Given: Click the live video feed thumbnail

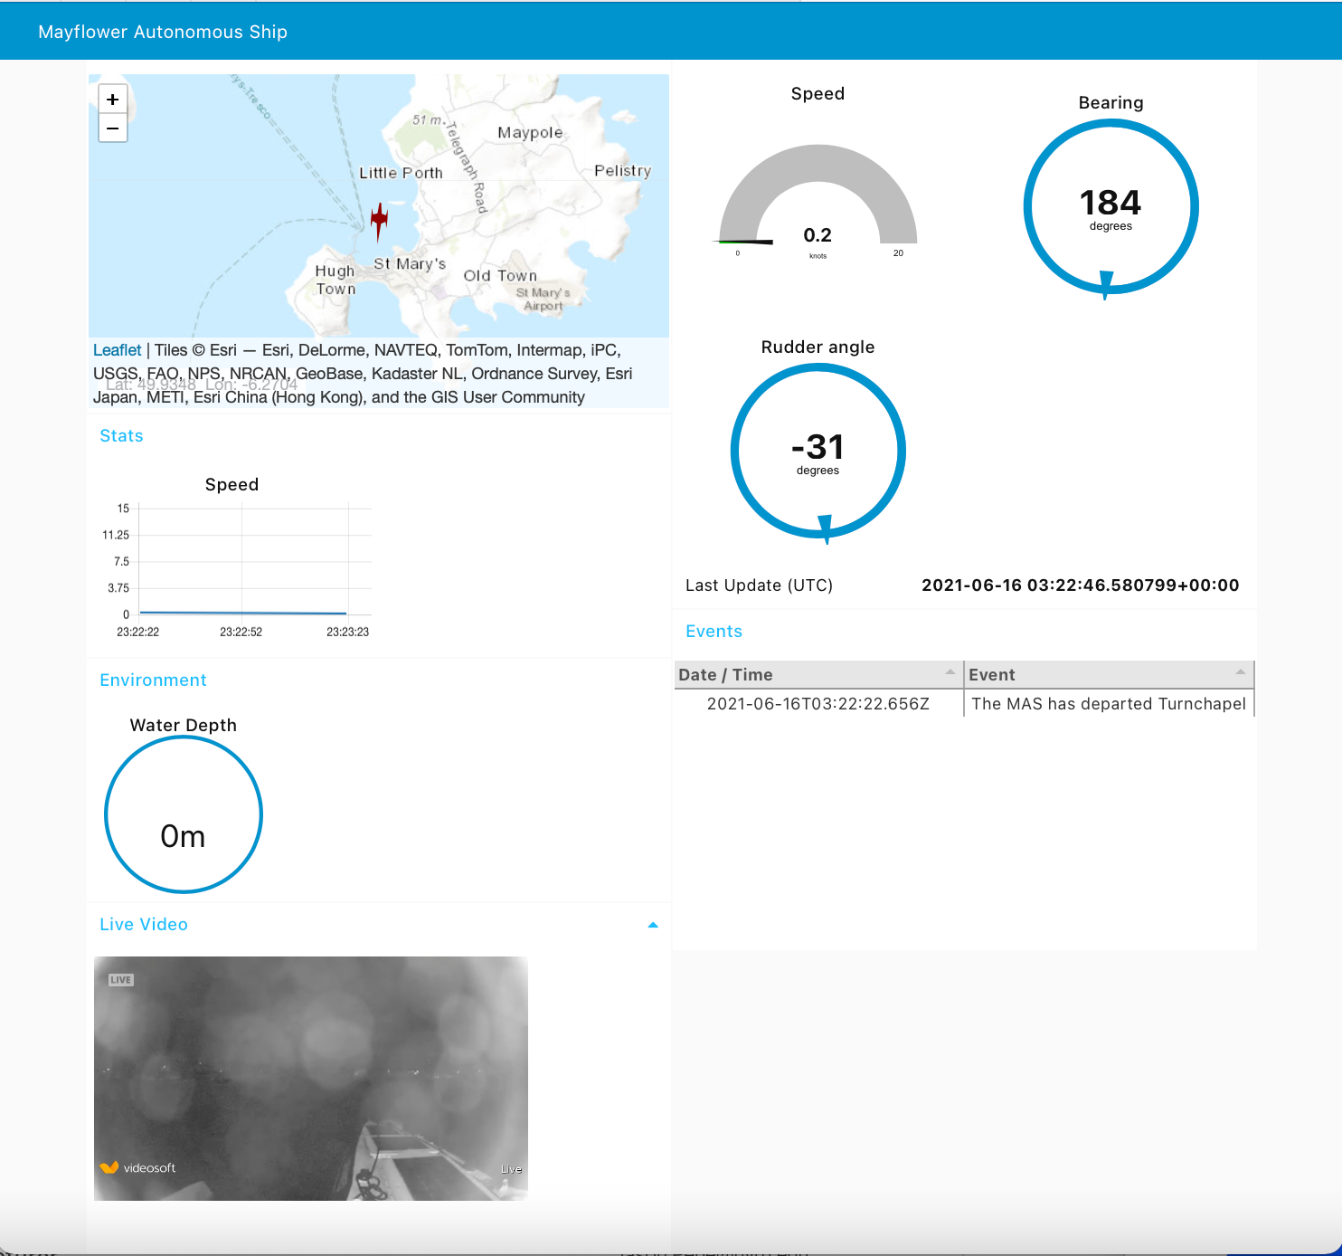Looking at the screenshot, I should click(311, 1079).
